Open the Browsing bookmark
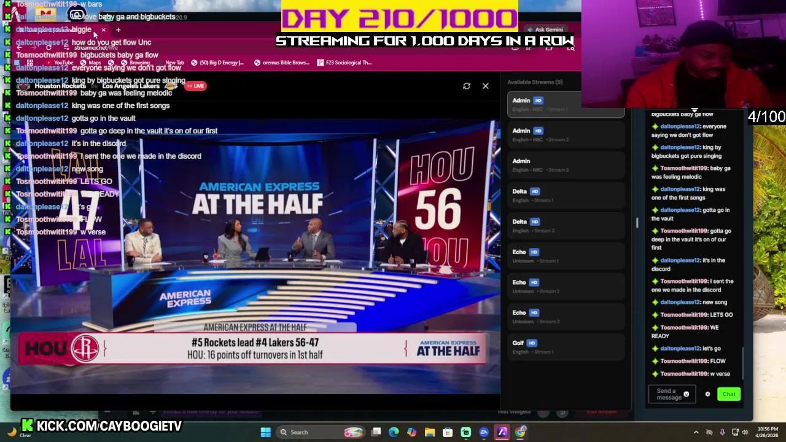The width and height of the screenshot is (786, 442). click(x=135, y=63)
